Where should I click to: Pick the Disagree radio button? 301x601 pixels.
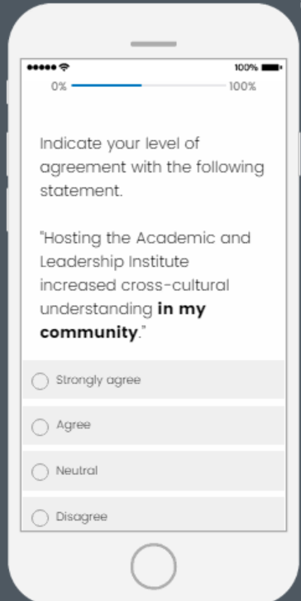pos(41,518)
